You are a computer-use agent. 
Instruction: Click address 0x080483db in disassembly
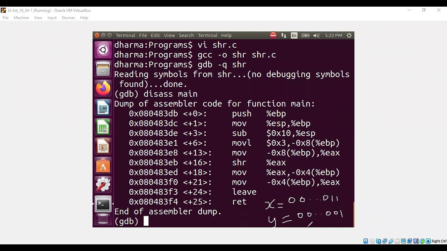(x=153, y=114)
